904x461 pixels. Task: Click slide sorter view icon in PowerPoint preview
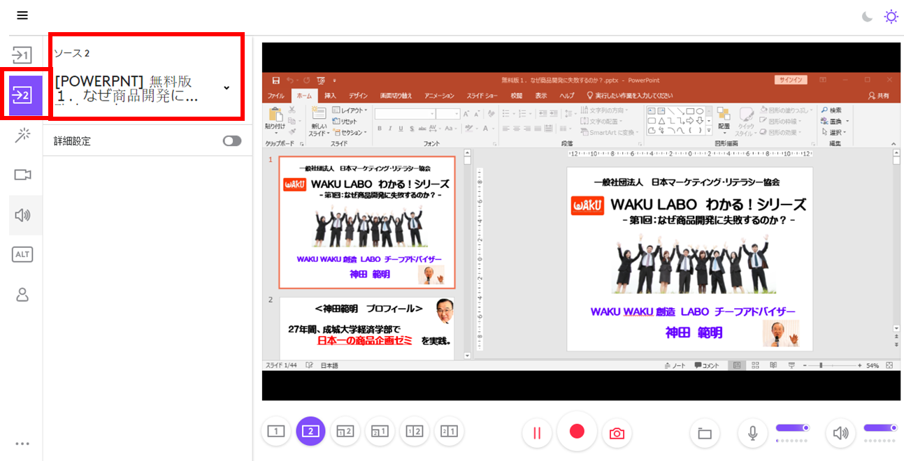[x=756, y=365]
